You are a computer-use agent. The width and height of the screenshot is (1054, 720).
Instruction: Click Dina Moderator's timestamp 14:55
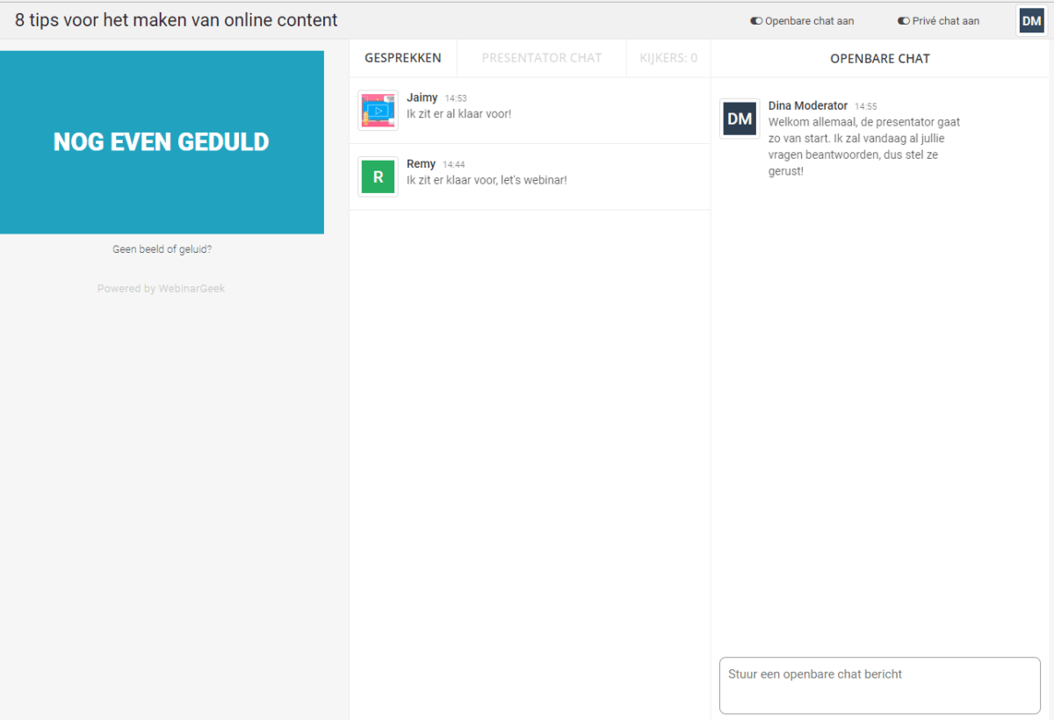[x=866, y=105]
